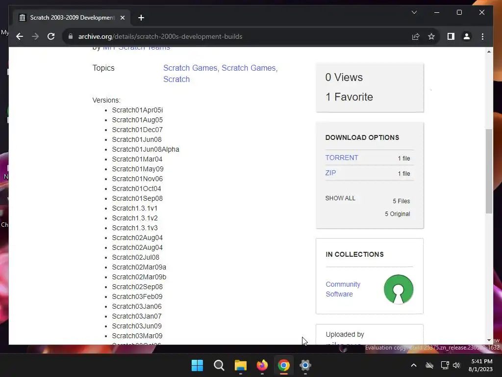This screenshot has width=502, height=377.
Task: Click the 0 Views statistic
Action: (x=344, y=77)
